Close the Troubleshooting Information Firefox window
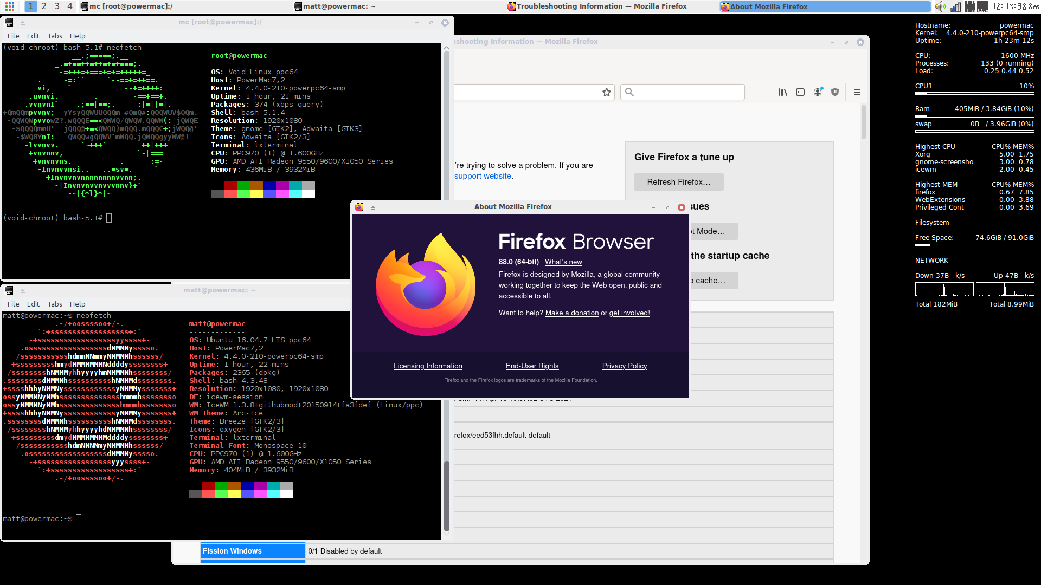This screenshot has height=585, width=1041. 860,42
